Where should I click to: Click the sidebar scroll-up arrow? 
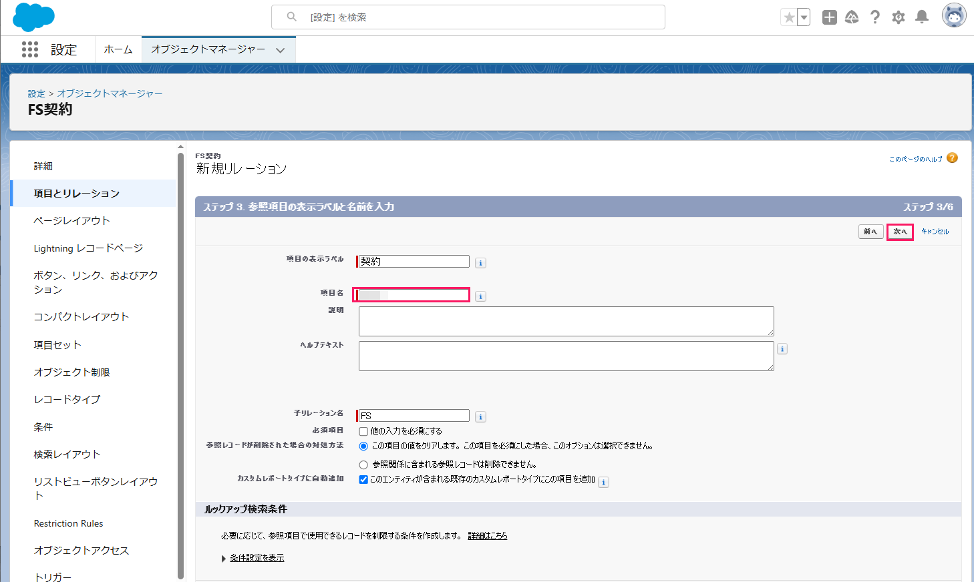[180, 147]
